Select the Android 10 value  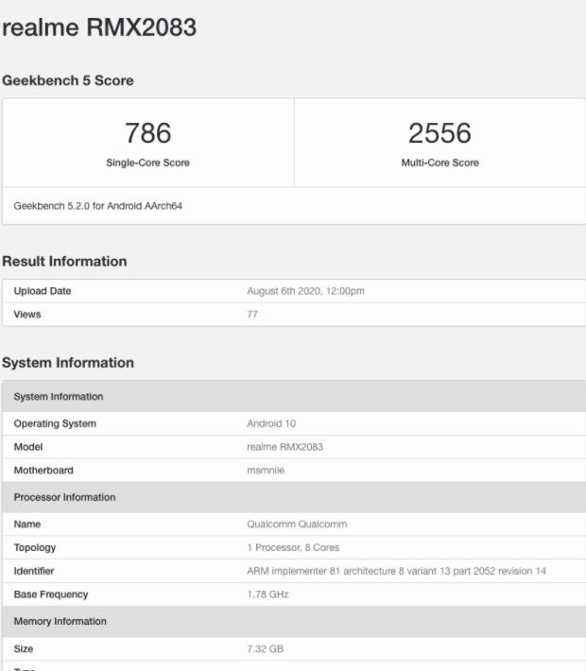point(271,423)
